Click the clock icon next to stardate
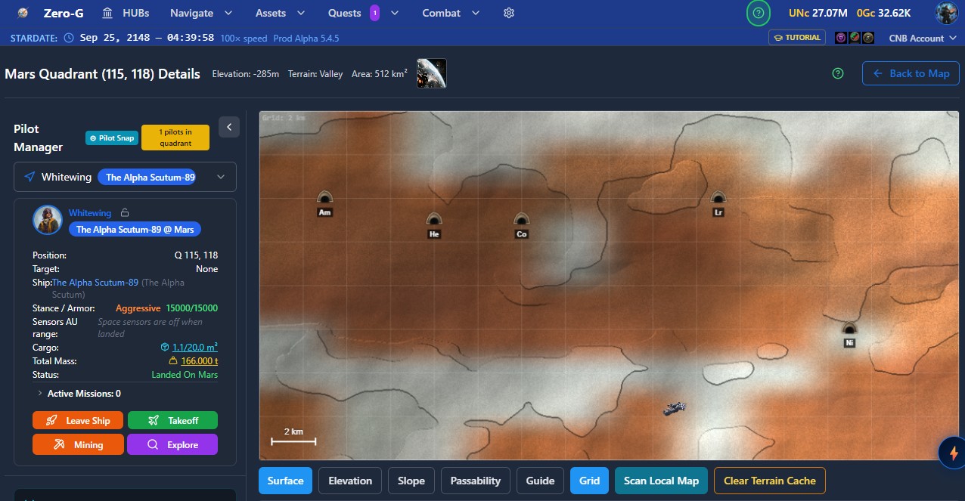 coord(69,38)
